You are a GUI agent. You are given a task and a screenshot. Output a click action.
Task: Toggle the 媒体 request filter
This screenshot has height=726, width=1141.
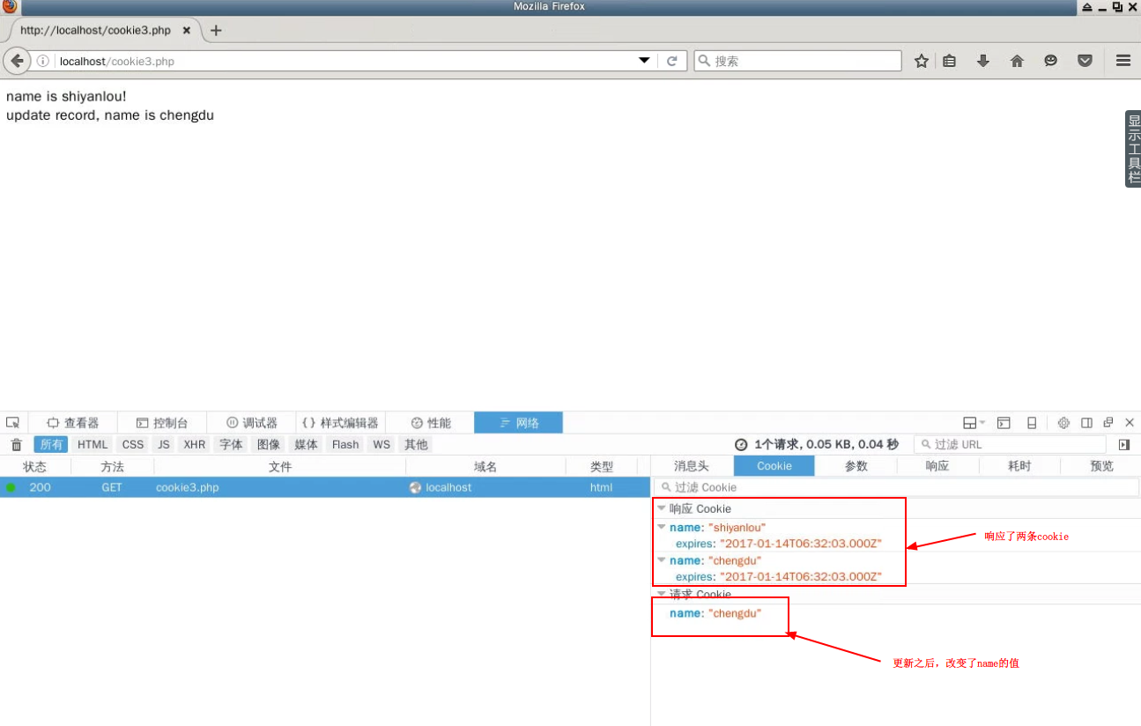[307, 445]
